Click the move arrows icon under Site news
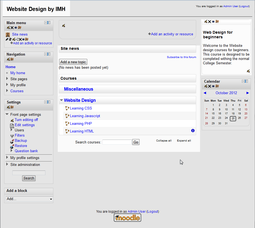Viewport: 255px width, 228px height. 10,39
